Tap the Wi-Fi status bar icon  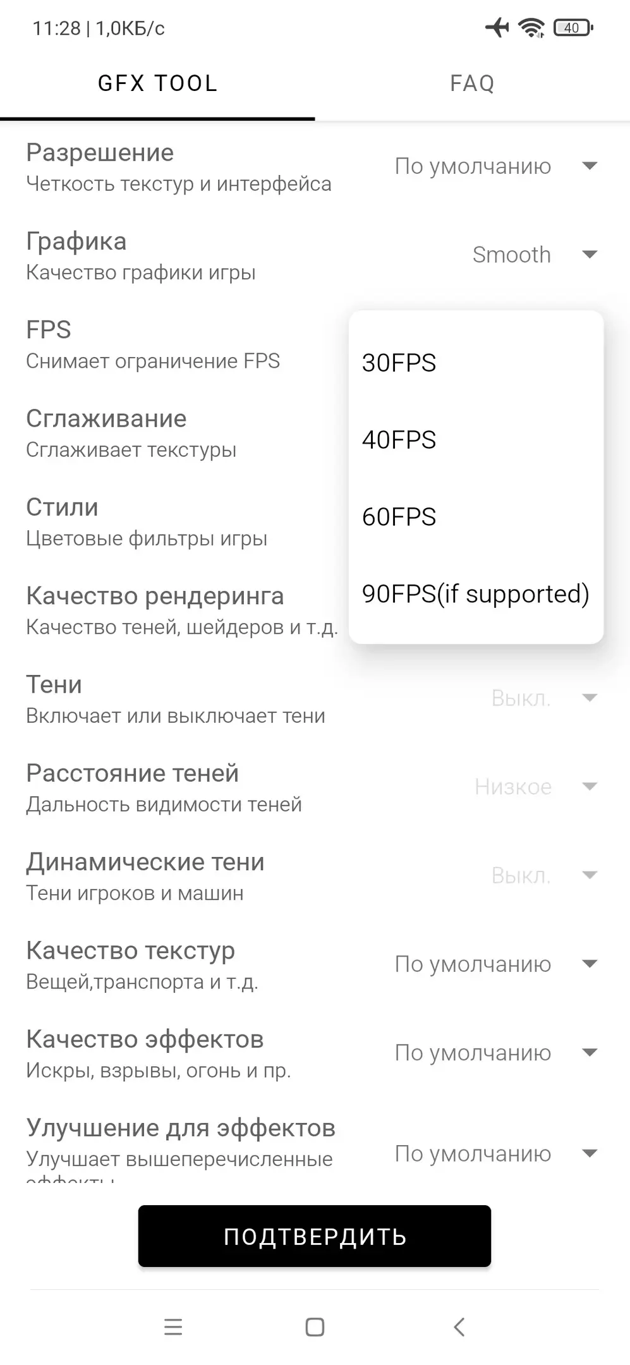[x=531, y=28]
